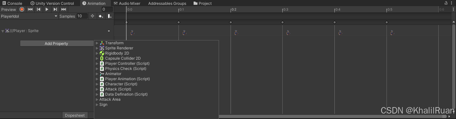Expand the Sprite Renderer property group
Image resolution: width=456 pixels, height=119 pixels.
(97, 48)
